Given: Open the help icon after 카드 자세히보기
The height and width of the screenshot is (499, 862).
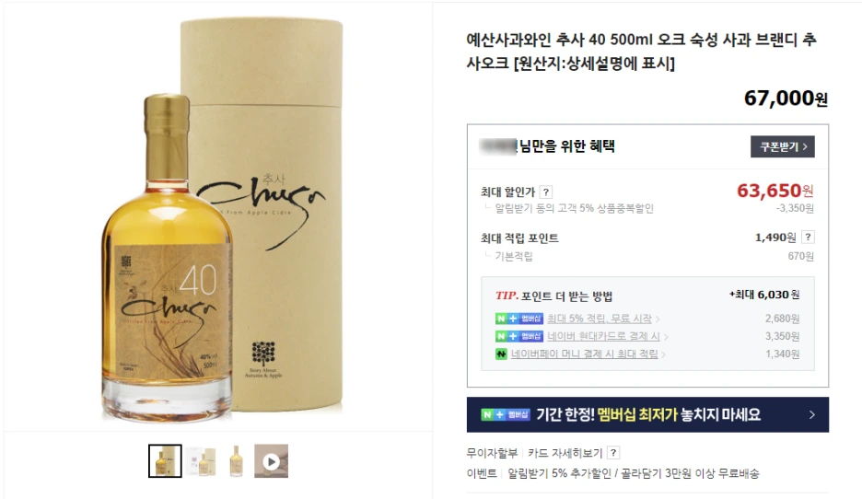Looking at the screenshot, I should 613,453.
